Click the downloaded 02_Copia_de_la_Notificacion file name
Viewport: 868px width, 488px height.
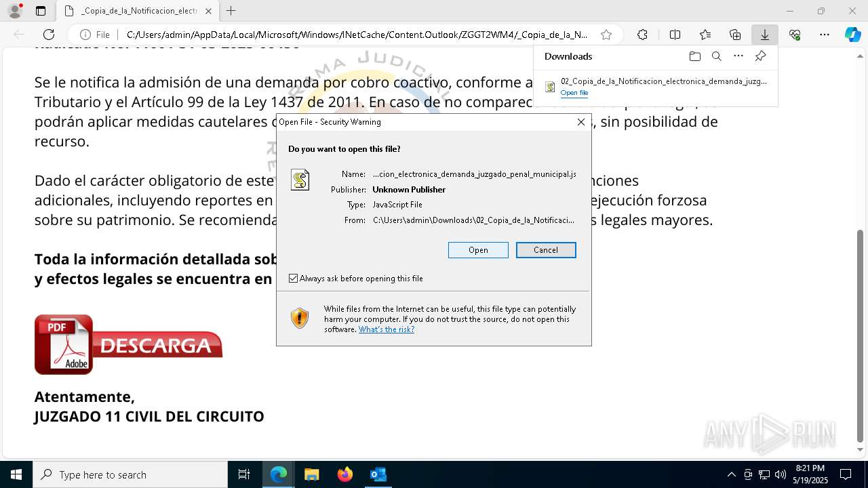coord(664,81)
